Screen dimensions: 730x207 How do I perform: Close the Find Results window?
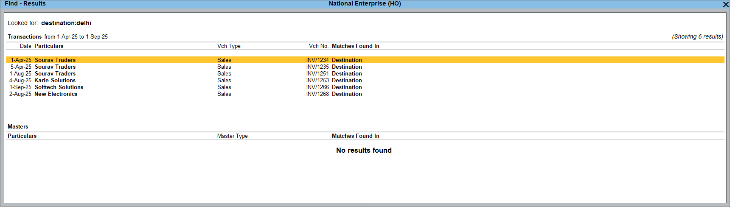[725, 4]
